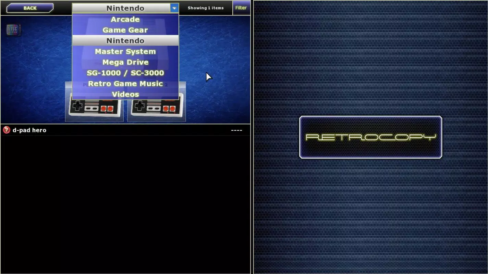The image size is (488, 274).
Task: Open the Filter button
Action: coord(241,8)
